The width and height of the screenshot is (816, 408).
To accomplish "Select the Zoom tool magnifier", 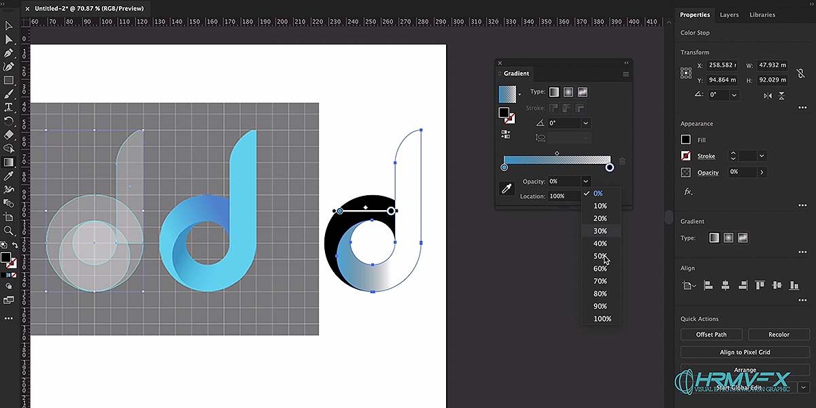I will pyautogui.click(x=9, y=231).
